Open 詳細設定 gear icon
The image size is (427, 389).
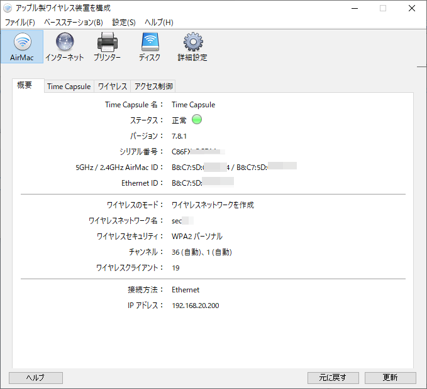coord(192,46)
